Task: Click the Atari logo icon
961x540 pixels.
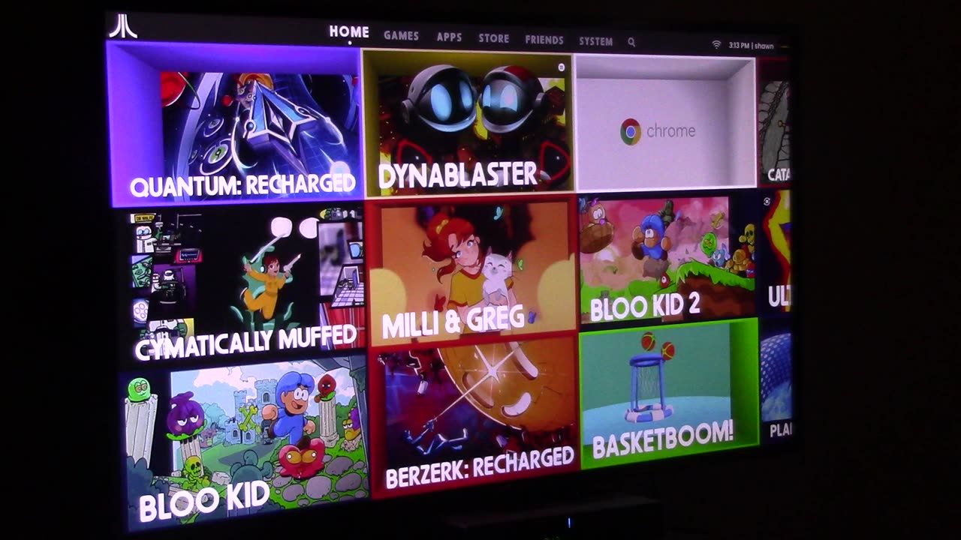Action: point(123,25)
